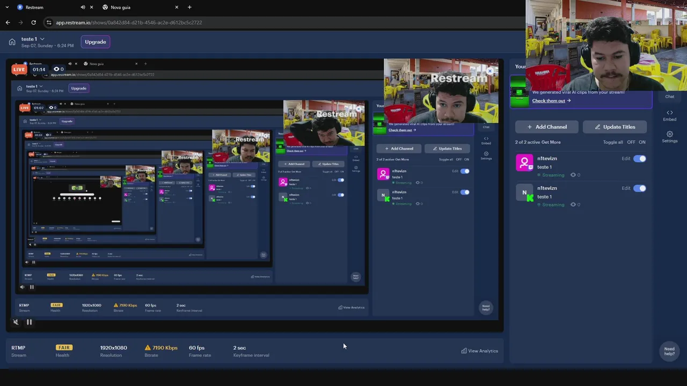
Task: Click the 7190 Kbps bitrate warning
Action: (161, 348)
